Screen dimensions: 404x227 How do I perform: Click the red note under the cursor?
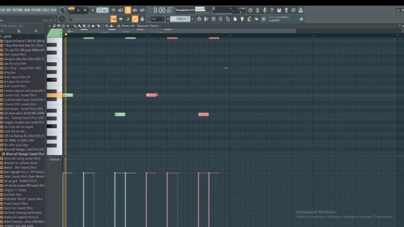[151, 95]
